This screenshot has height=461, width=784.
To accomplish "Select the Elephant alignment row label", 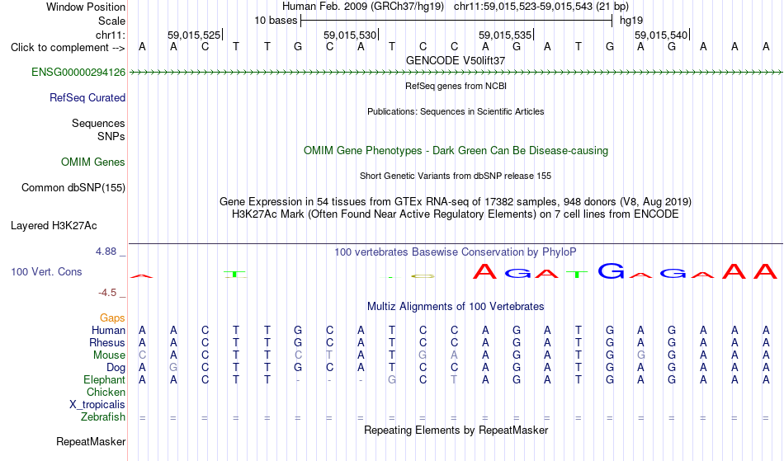I will (x=105, y=380).
